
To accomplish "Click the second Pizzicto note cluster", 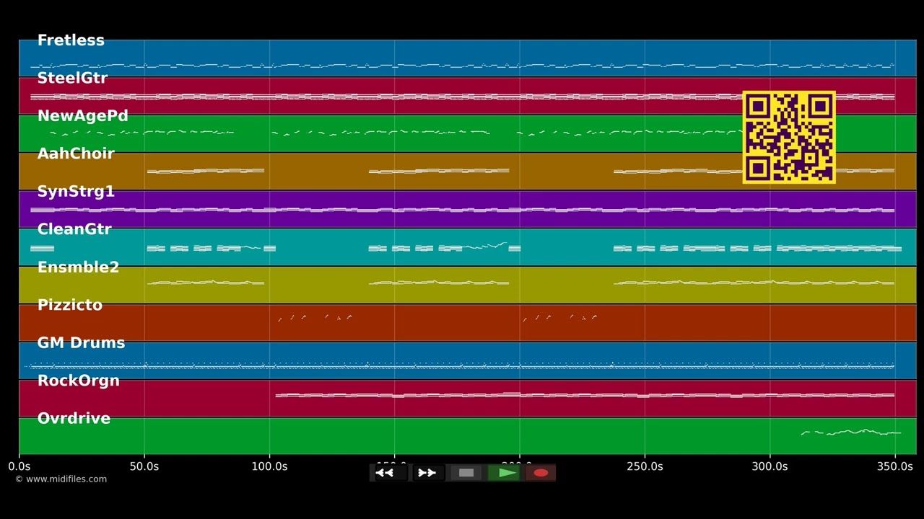I will click(x=559, y=317).
